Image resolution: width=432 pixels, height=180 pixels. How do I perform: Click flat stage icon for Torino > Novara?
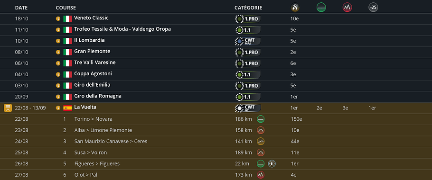[261, 119]
